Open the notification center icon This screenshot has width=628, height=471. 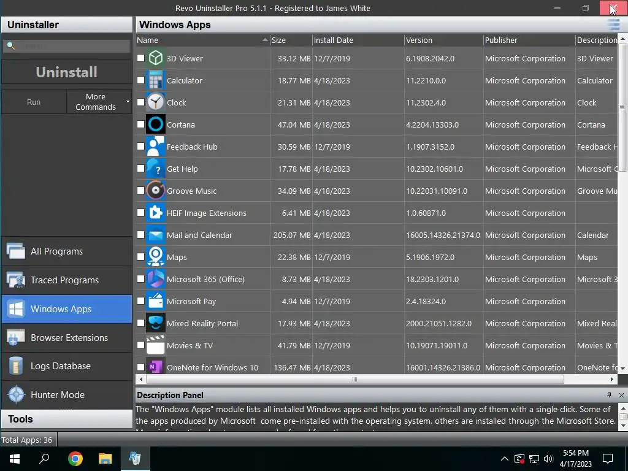[608, 459]
